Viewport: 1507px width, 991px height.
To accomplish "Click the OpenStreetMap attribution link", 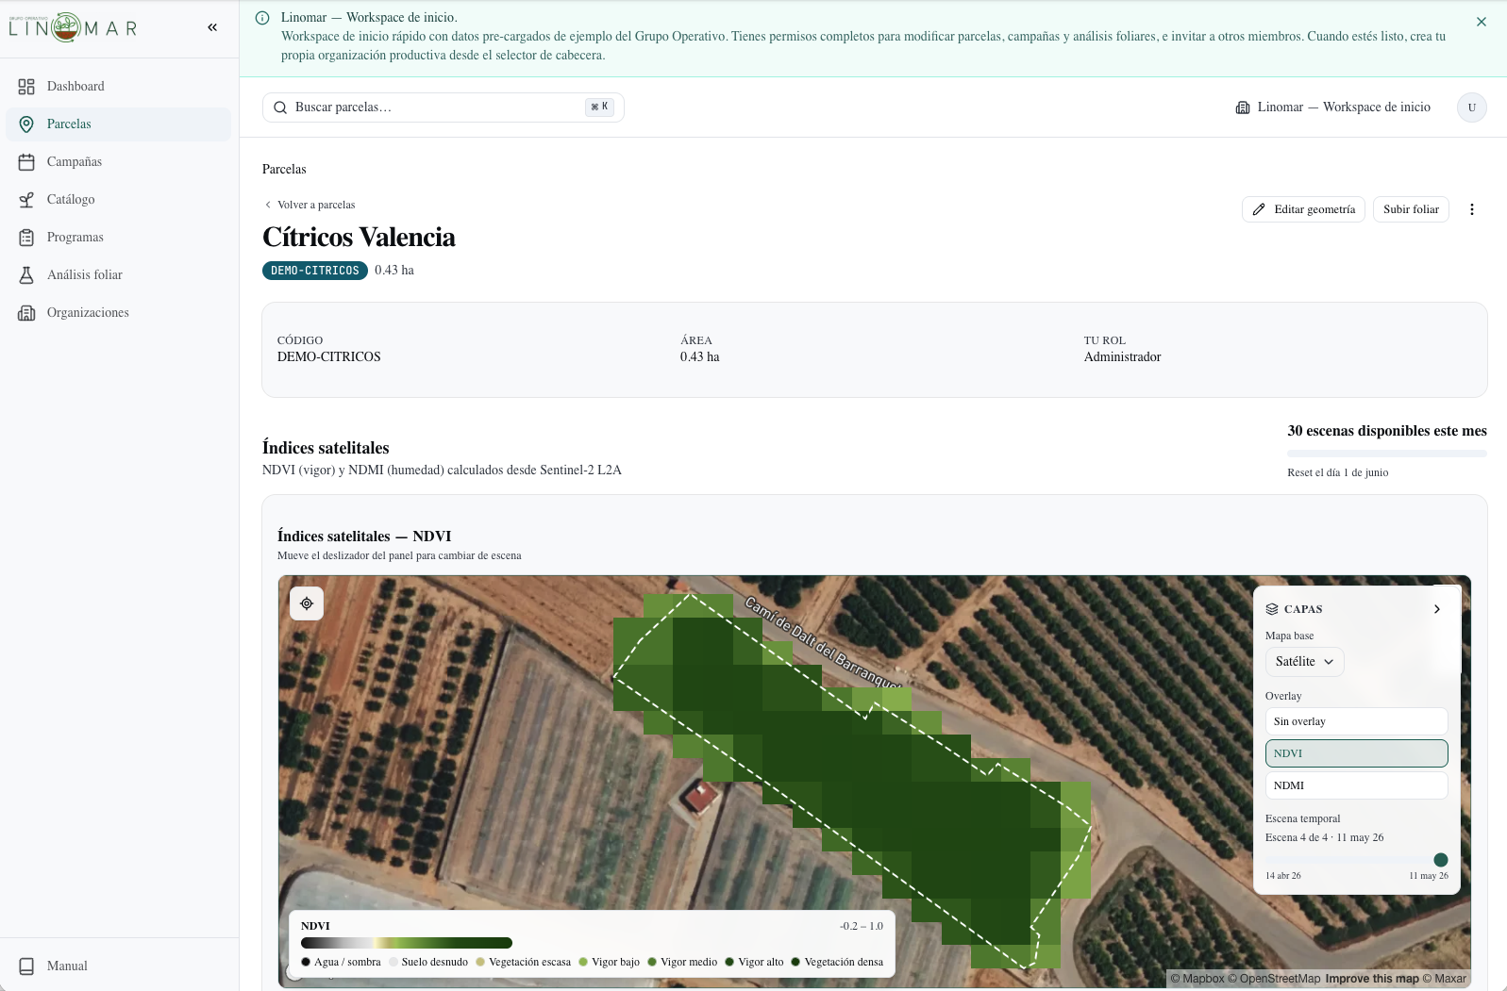I will tap(1274, 979).
